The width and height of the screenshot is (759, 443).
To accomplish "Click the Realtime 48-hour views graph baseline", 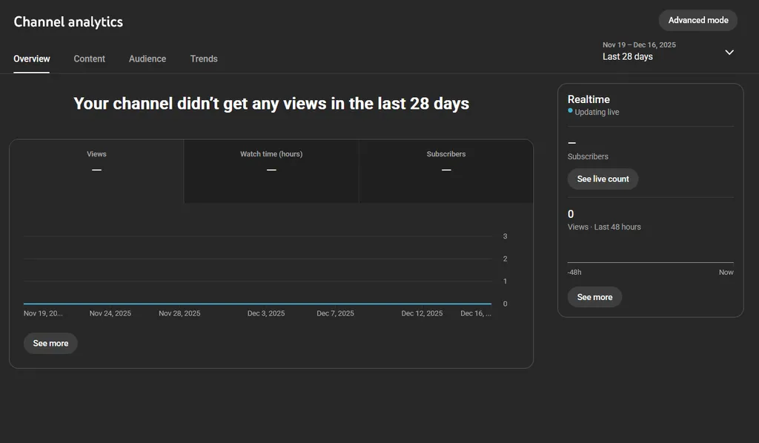I will (x=650, y=262).
